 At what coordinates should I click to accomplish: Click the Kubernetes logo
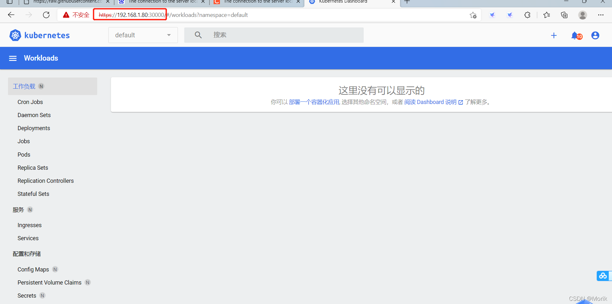coord(15,35)
